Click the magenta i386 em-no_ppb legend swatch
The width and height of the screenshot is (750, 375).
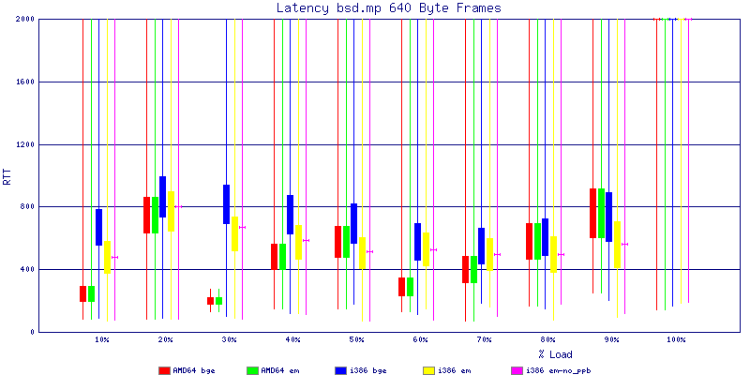coord(517,370)
